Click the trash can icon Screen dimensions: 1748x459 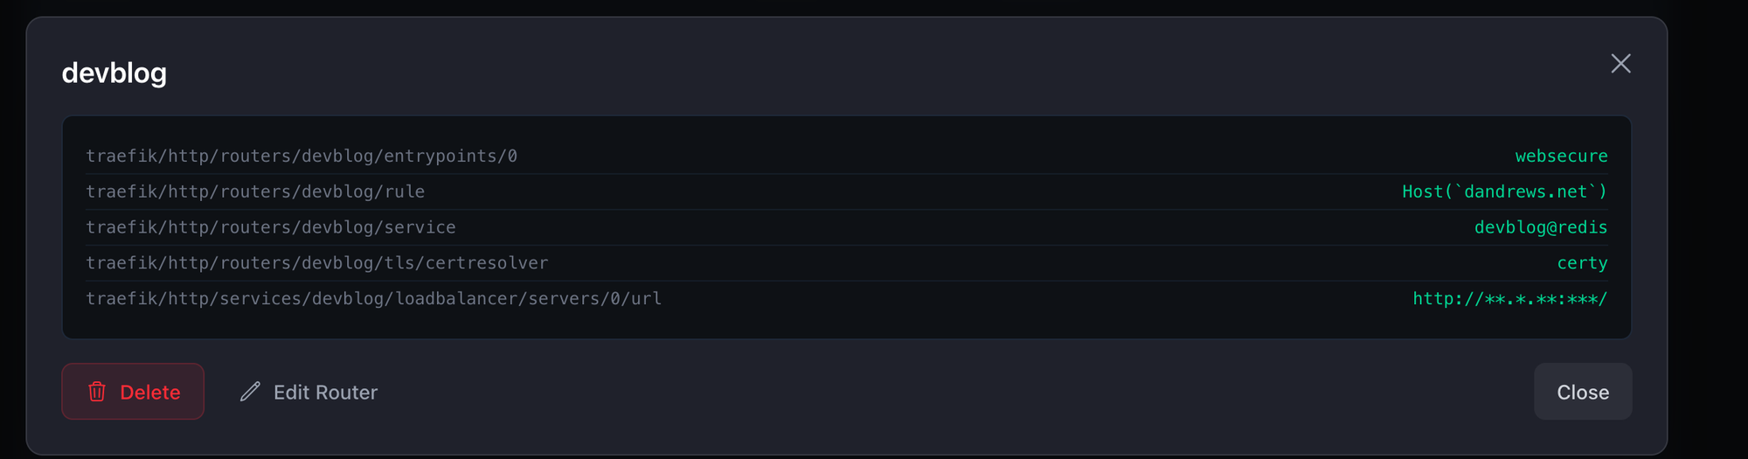[x=97, y=392]
